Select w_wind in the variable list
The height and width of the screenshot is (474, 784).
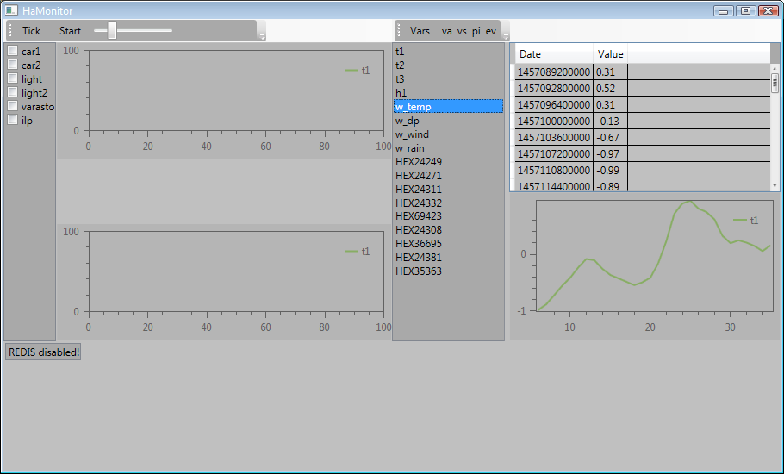(449, 134)
